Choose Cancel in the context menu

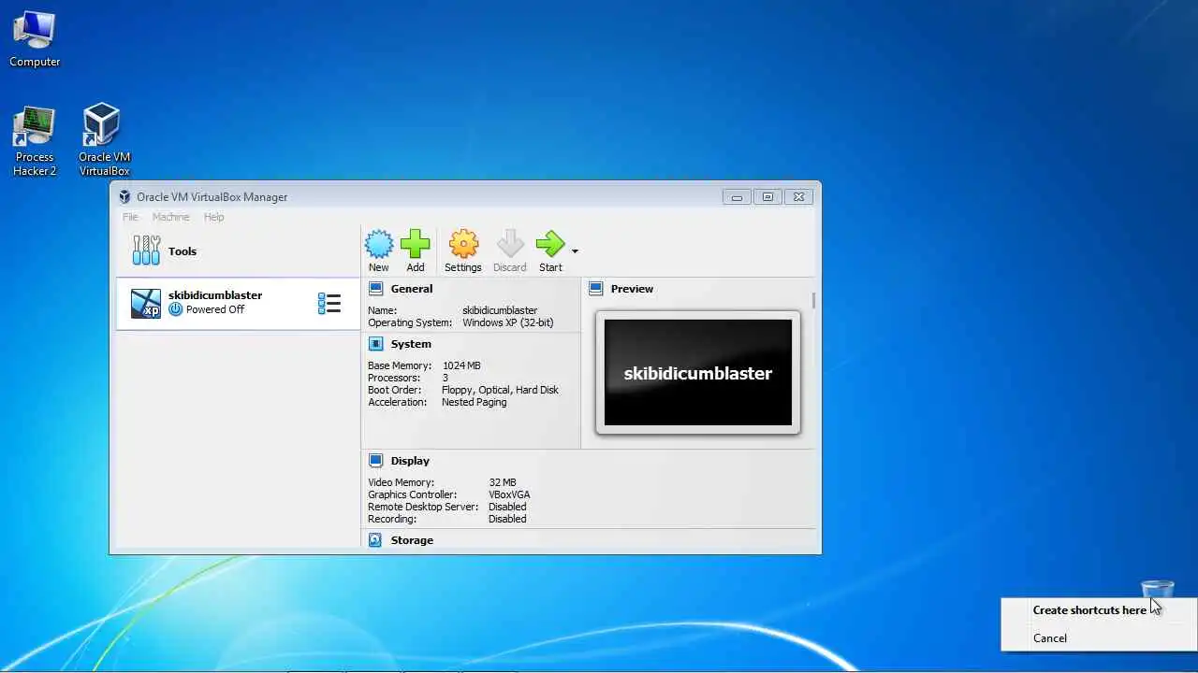point(1099,638)
